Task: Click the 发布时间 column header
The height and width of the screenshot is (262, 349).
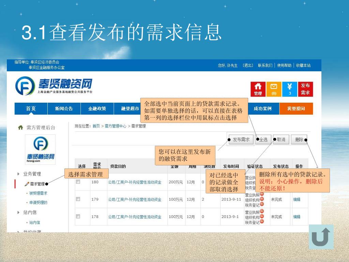Action: click(x=231, y=166)
